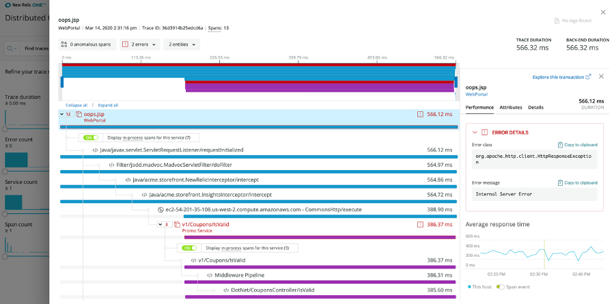Image resolution: width=614 pixels, height=304 pixels.
Task: Click the Error class value field
Action: click(x=535, y=159)
